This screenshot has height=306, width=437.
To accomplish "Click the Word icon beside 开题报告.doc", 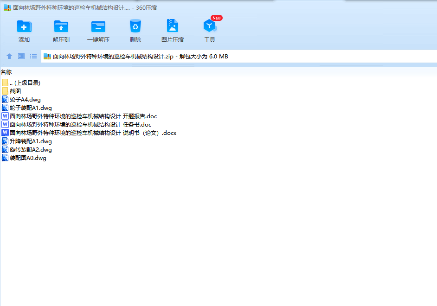I will point(5,116).
